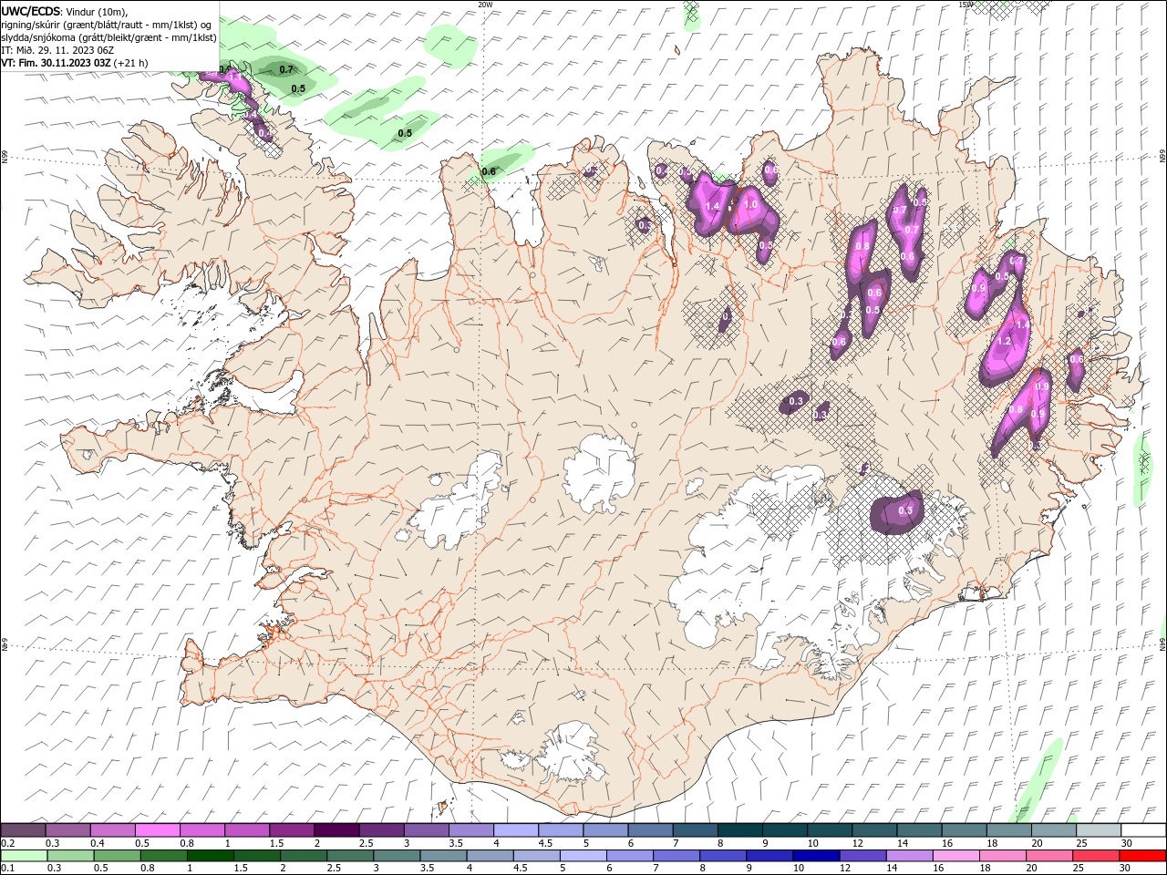Select the white snow swatch starting at 30
The height and width of the screenshot is (875, 1167).
click(x=1143, y=830)
